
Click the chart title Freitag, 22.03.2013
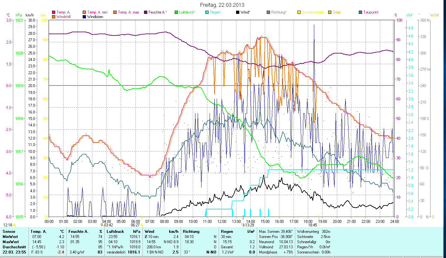223,5
